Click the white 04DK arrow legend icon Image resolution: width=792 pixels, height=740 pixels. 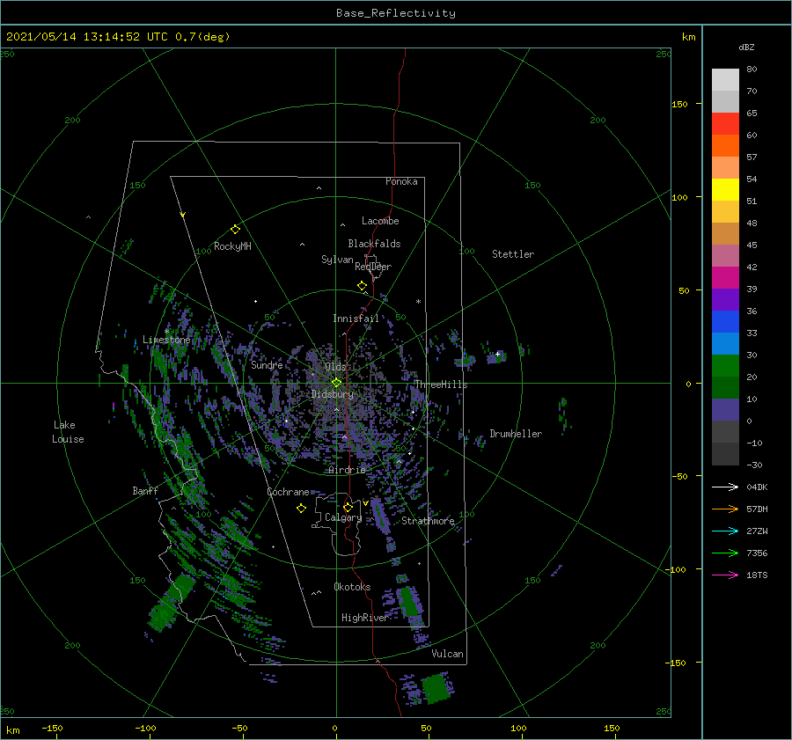click(x=725, y=487)
